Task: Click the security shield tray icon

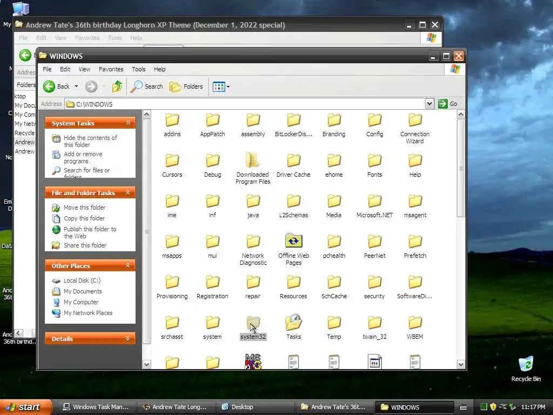Action: click(x=493, y=407)
